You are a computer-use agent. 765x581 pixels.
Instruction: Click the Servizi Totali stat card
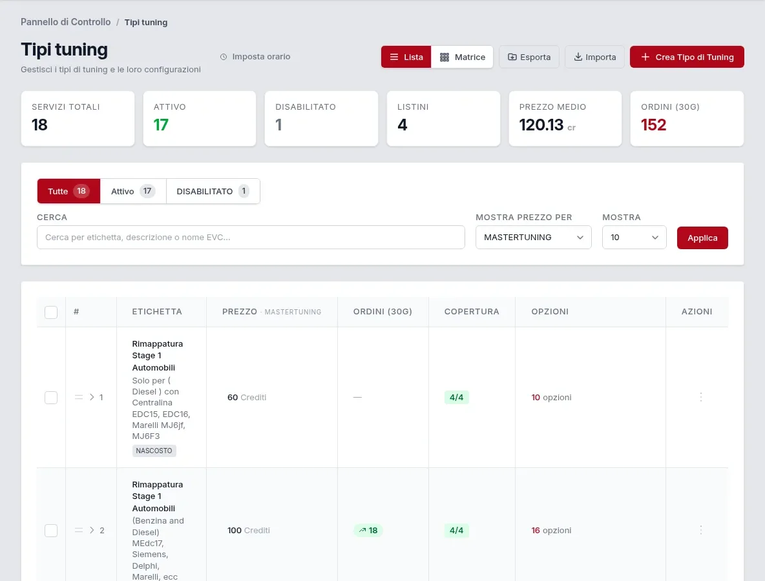(x=78, y=118)
